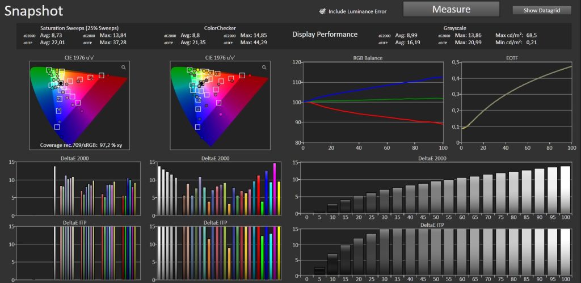Select the 75 bar in Grayscale DeltaE 2000
The width and height of the screenshot is (581, 283).
[x=500, y=193]
